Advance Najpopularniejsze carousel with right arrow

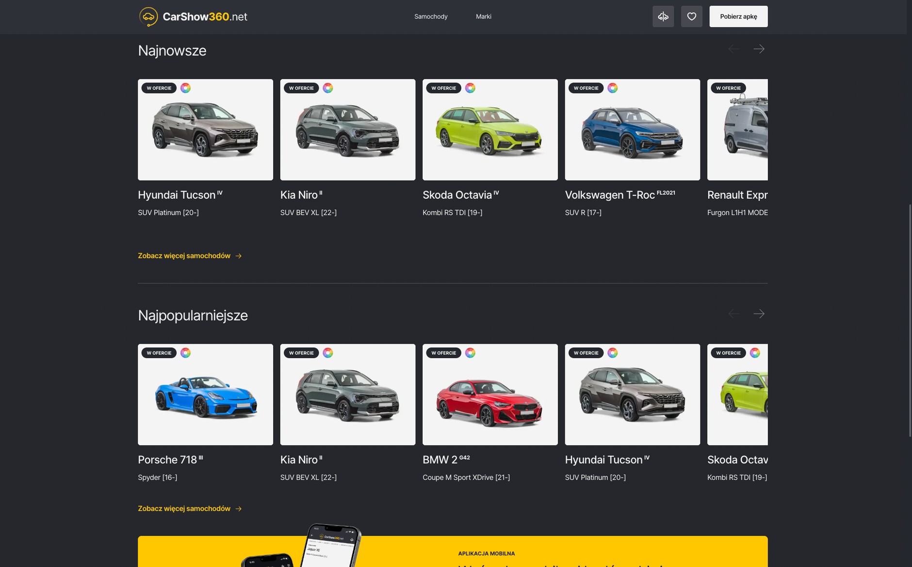tap(759, 314)
